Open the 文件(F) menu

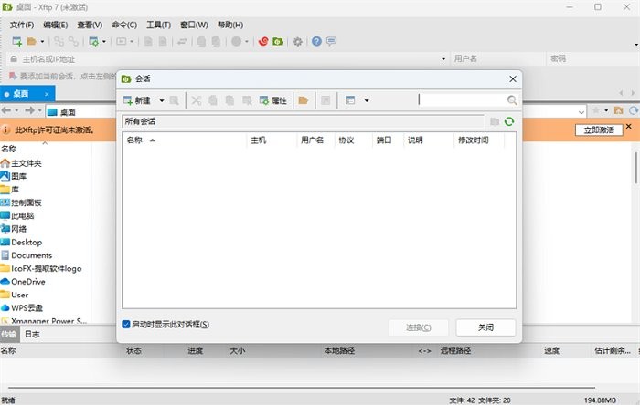pos(22,25)
